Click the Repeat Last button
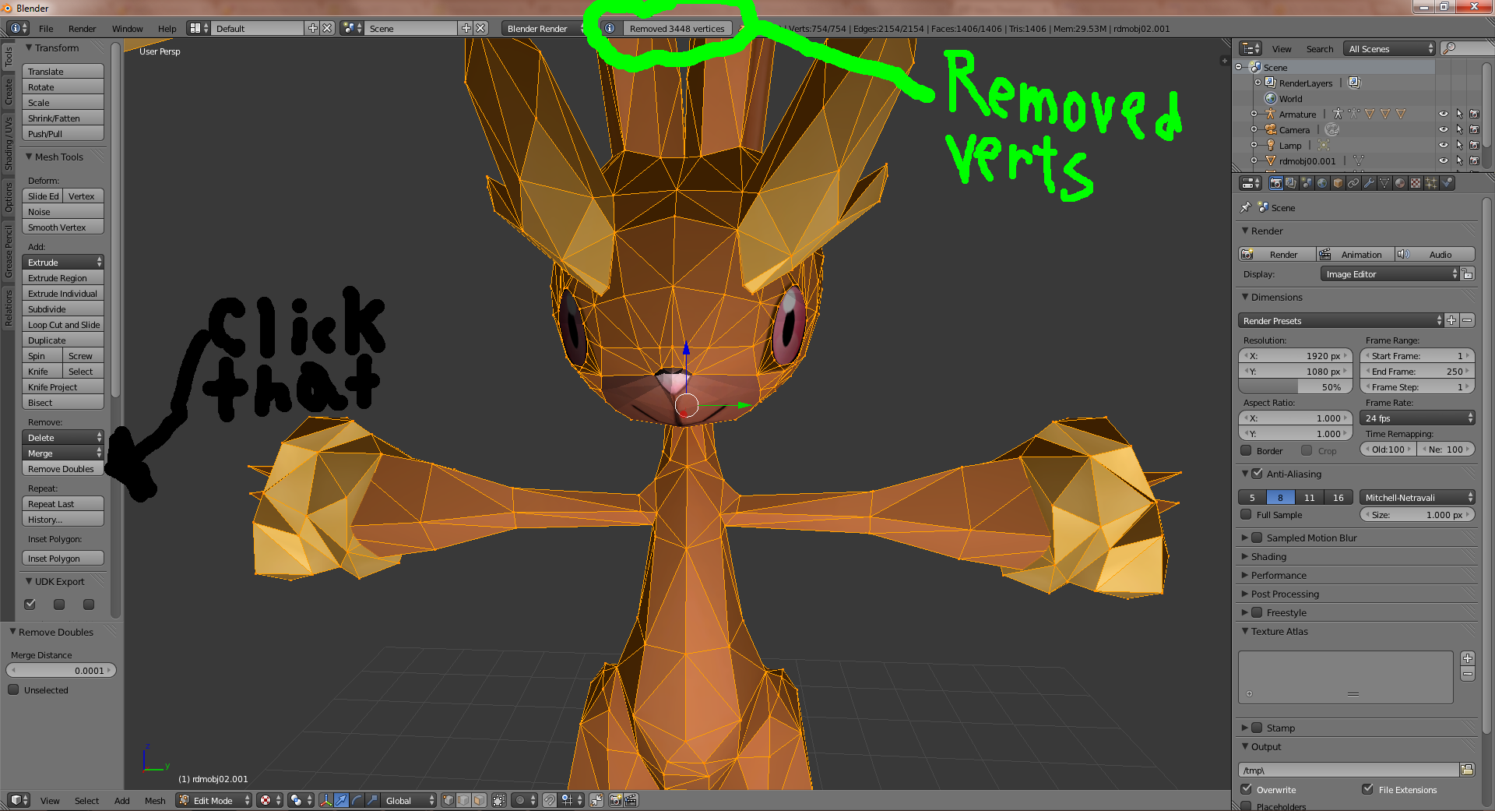The image size is (1495, 811). click(x=63, y=504)
